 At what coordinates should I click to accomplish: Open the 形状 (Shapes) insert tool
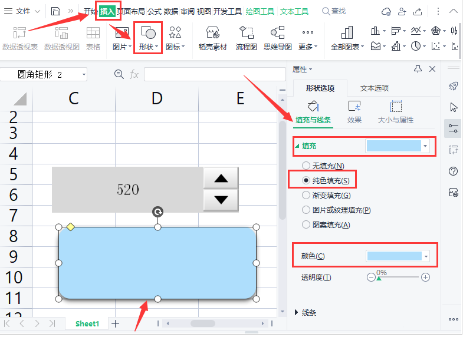(148, 38)
